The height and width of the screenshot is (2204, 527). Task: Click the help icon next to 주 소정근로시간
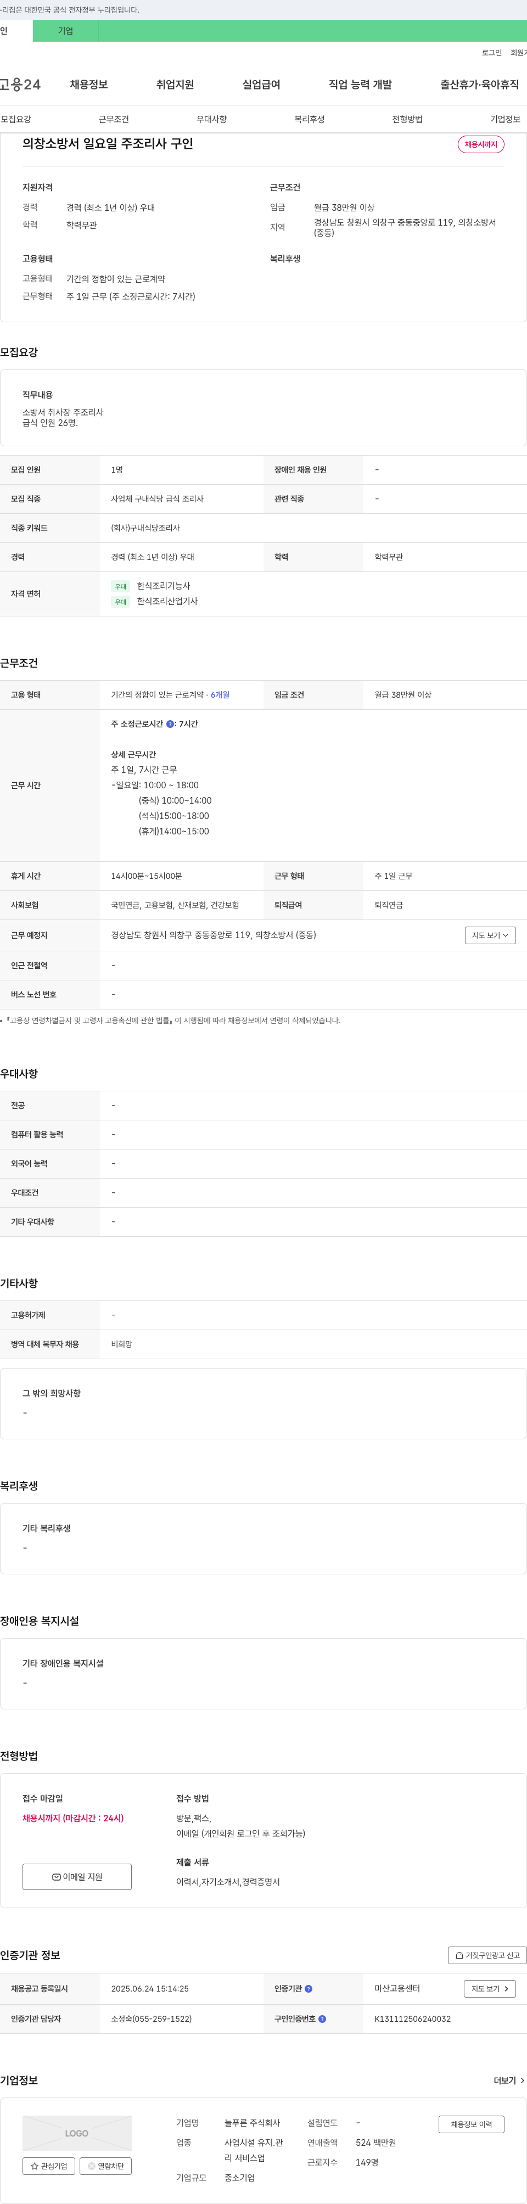(170, 724)
